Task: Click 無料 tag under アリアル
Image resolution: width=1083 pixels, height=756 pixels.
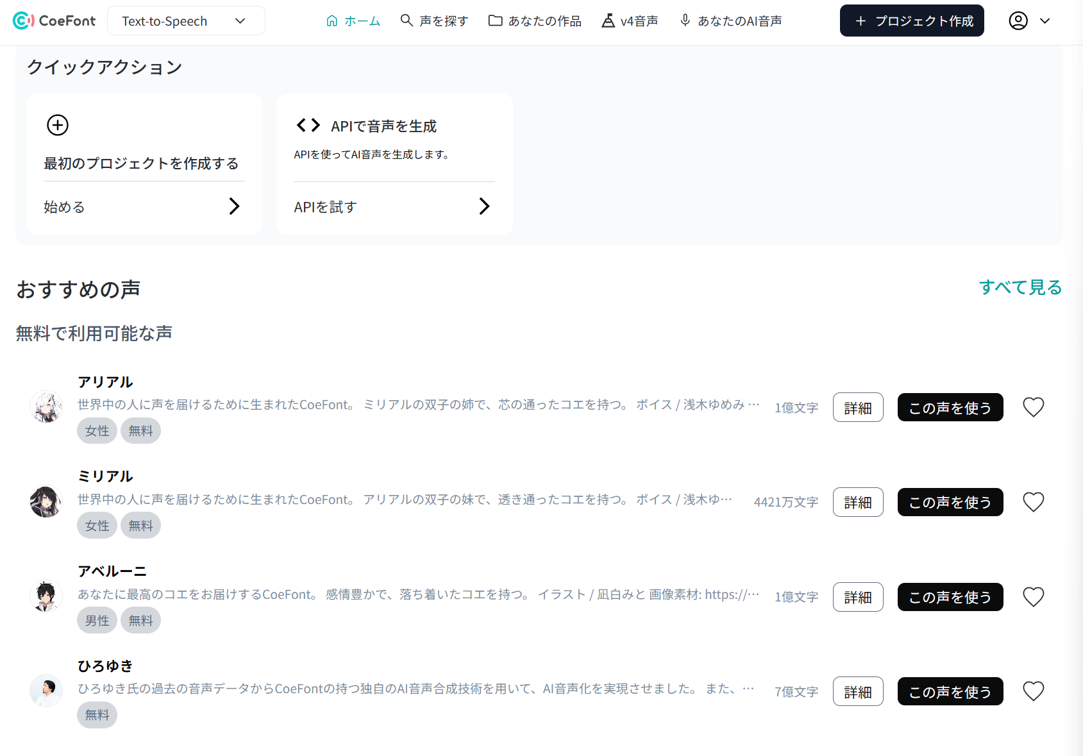Action: [x=140, y=431]
